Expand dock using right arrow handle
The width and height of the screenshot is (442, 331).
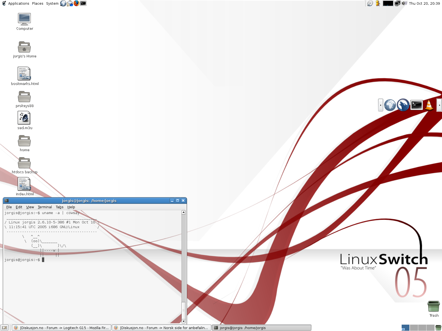tap(439, 105)
